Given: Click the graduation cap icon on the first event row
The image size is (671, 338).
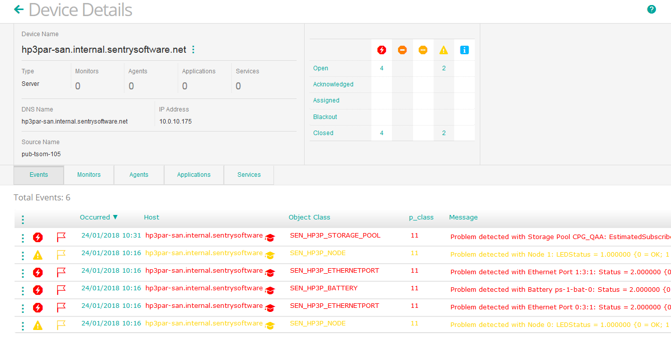Looking at the screenshot, I should click(270, 239).
